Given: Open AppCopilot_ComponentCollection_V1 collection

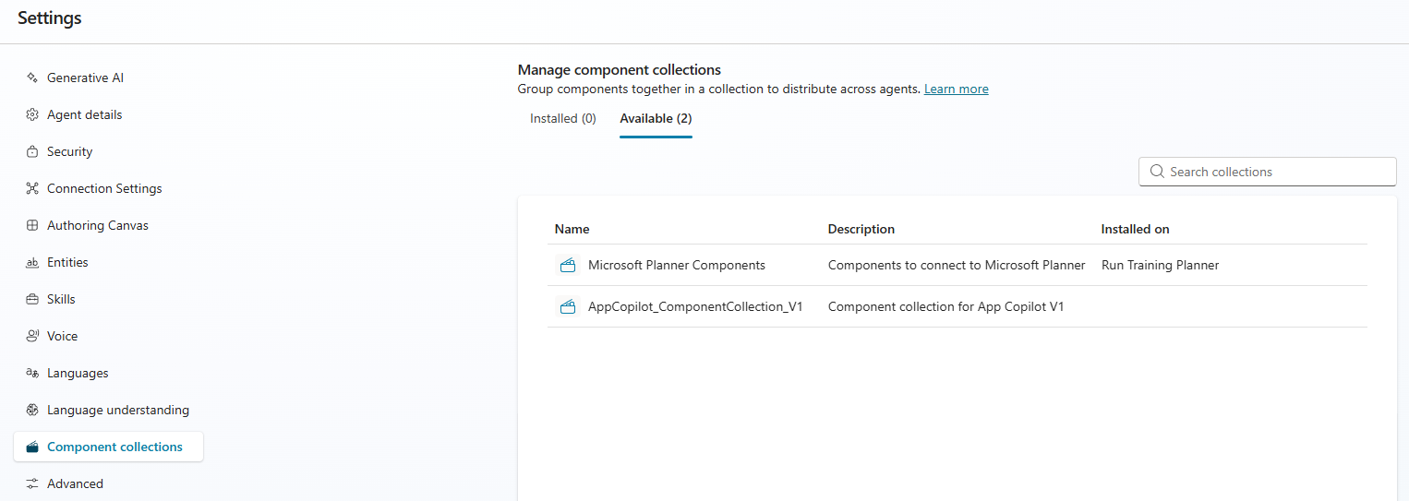Looking at the screenshot, I should [x=694, y=307].
